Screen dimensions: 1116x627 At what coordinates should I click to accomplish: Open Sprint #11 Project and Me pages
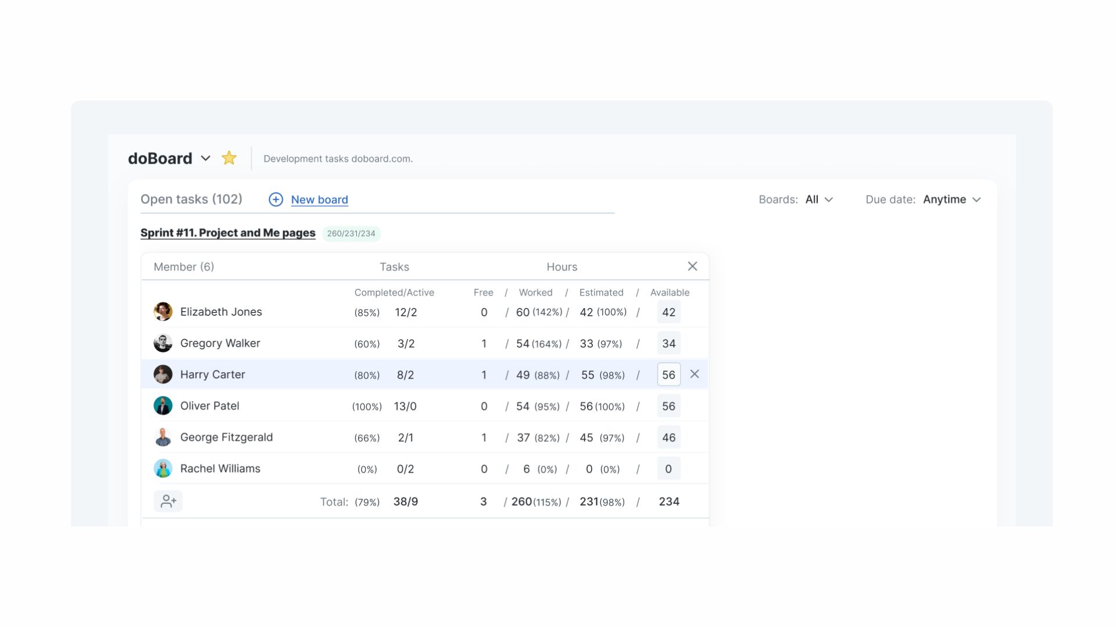[228, 233]
